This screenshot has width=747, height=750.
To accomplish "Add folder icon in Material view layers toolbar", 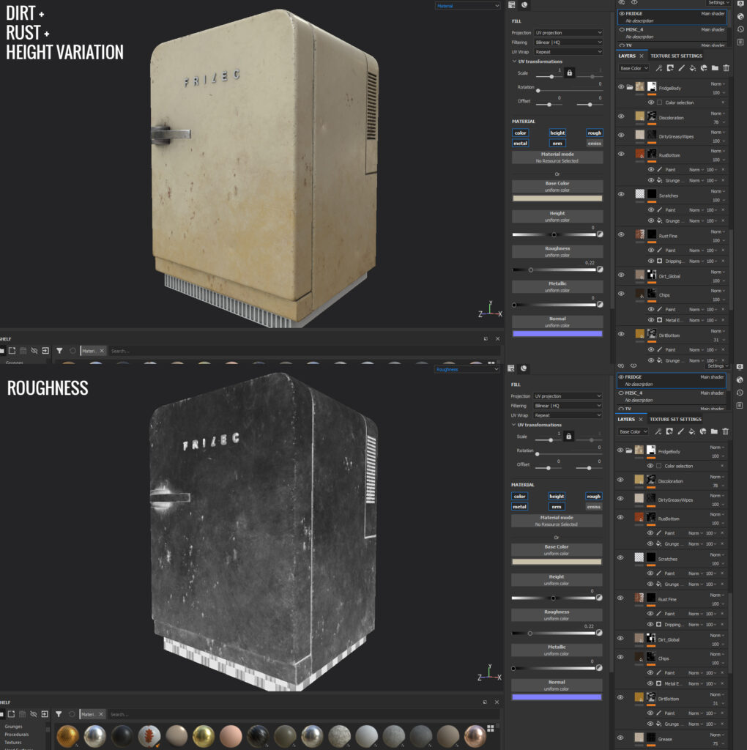I will click(x=715, y=68).
